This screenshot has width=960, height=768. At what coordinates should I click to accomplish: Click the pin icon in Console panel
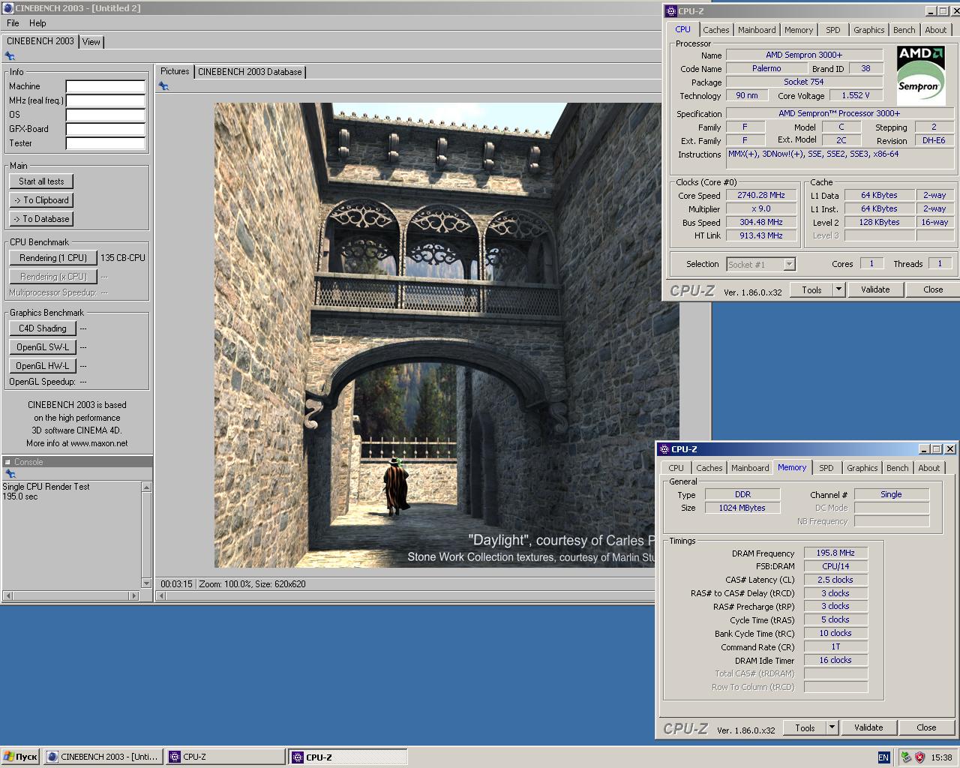pyautogui.click(x=10, y=474)
